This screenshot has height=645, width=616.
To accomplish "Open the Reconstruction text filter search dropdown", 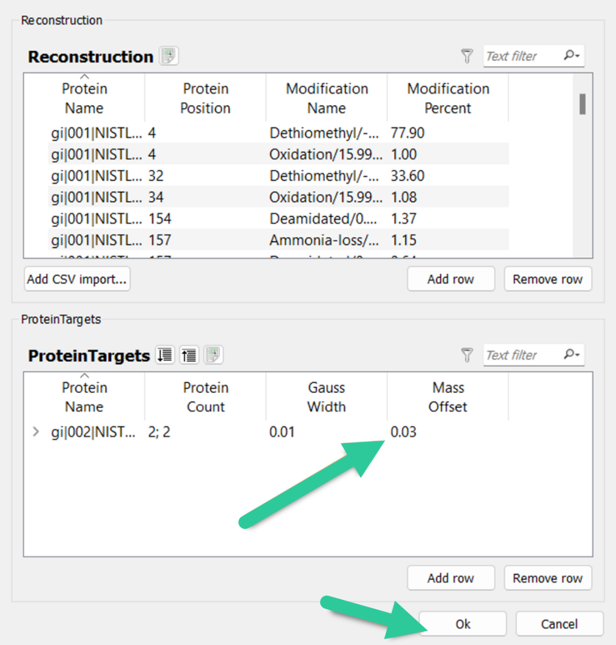I will (x=572, y=55).
